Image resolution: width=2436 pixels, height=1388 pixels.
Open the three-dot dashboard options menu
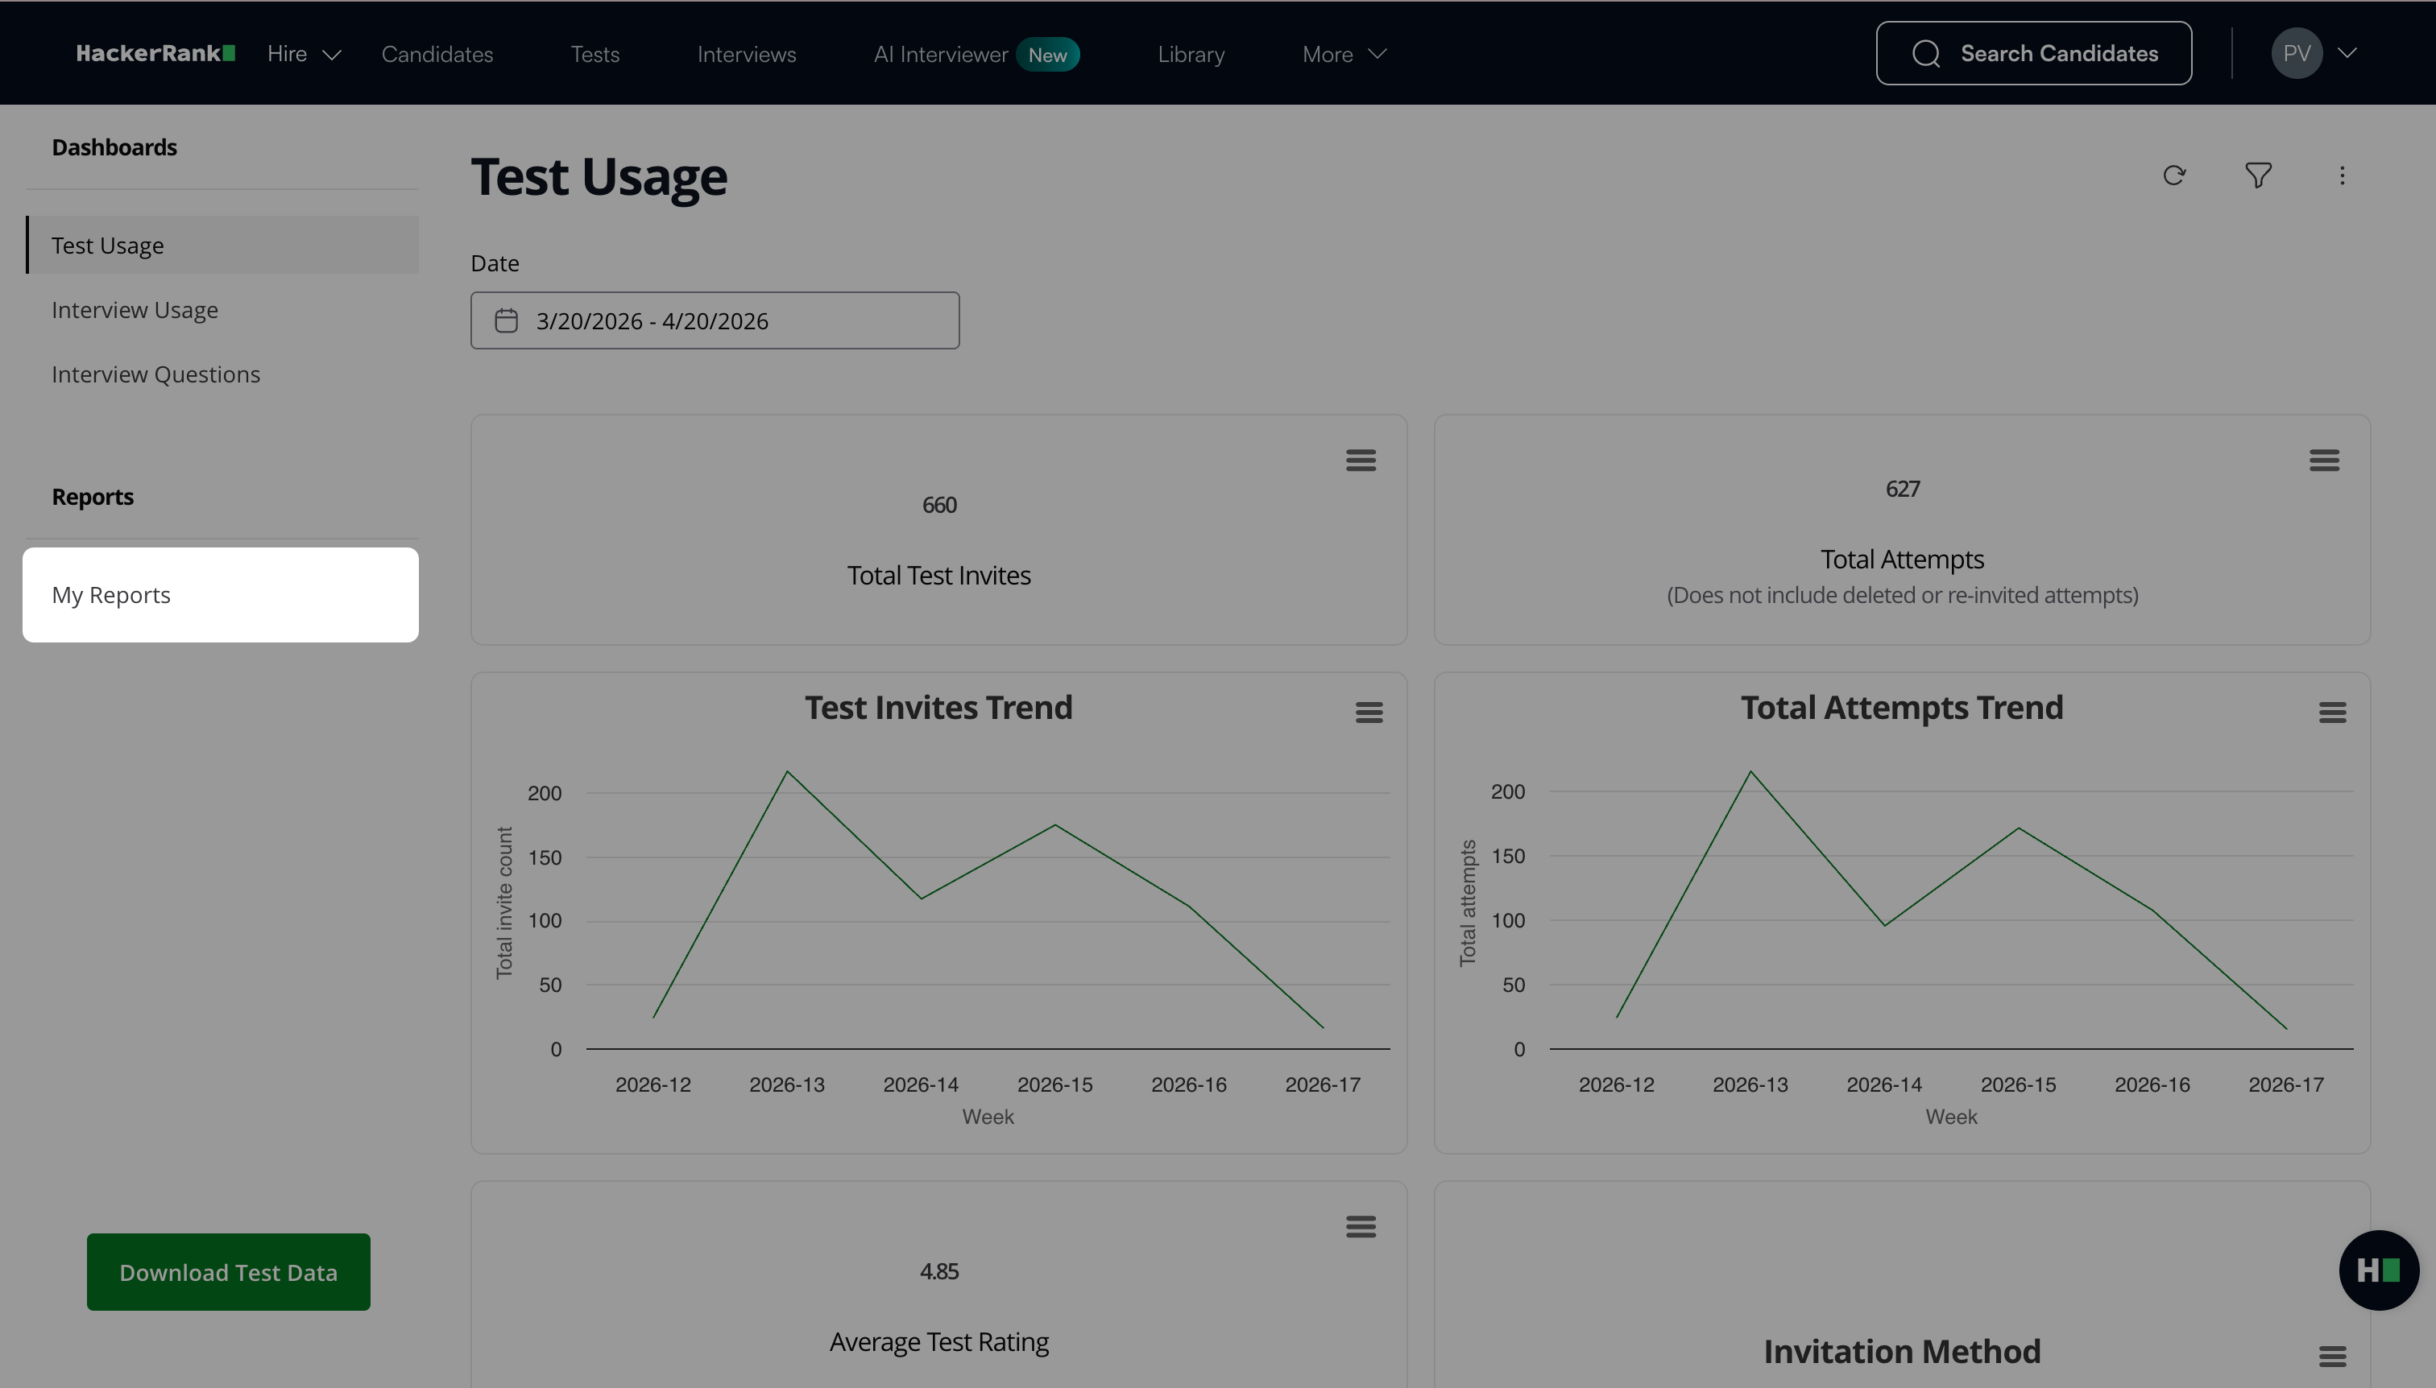click(x=2342, y=176)
